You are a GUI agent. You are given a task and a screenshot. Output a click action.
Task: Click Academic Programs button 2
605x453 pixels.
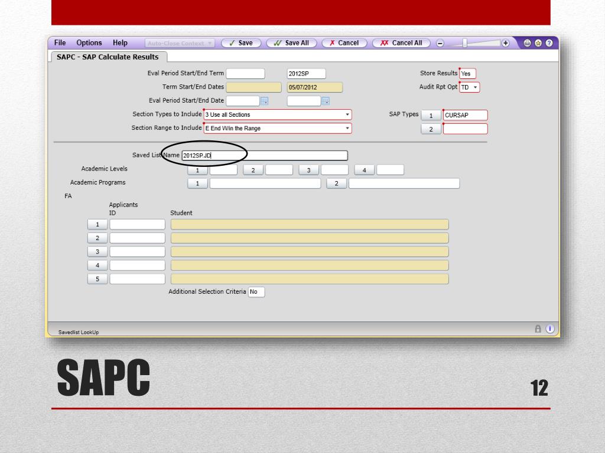336,184
